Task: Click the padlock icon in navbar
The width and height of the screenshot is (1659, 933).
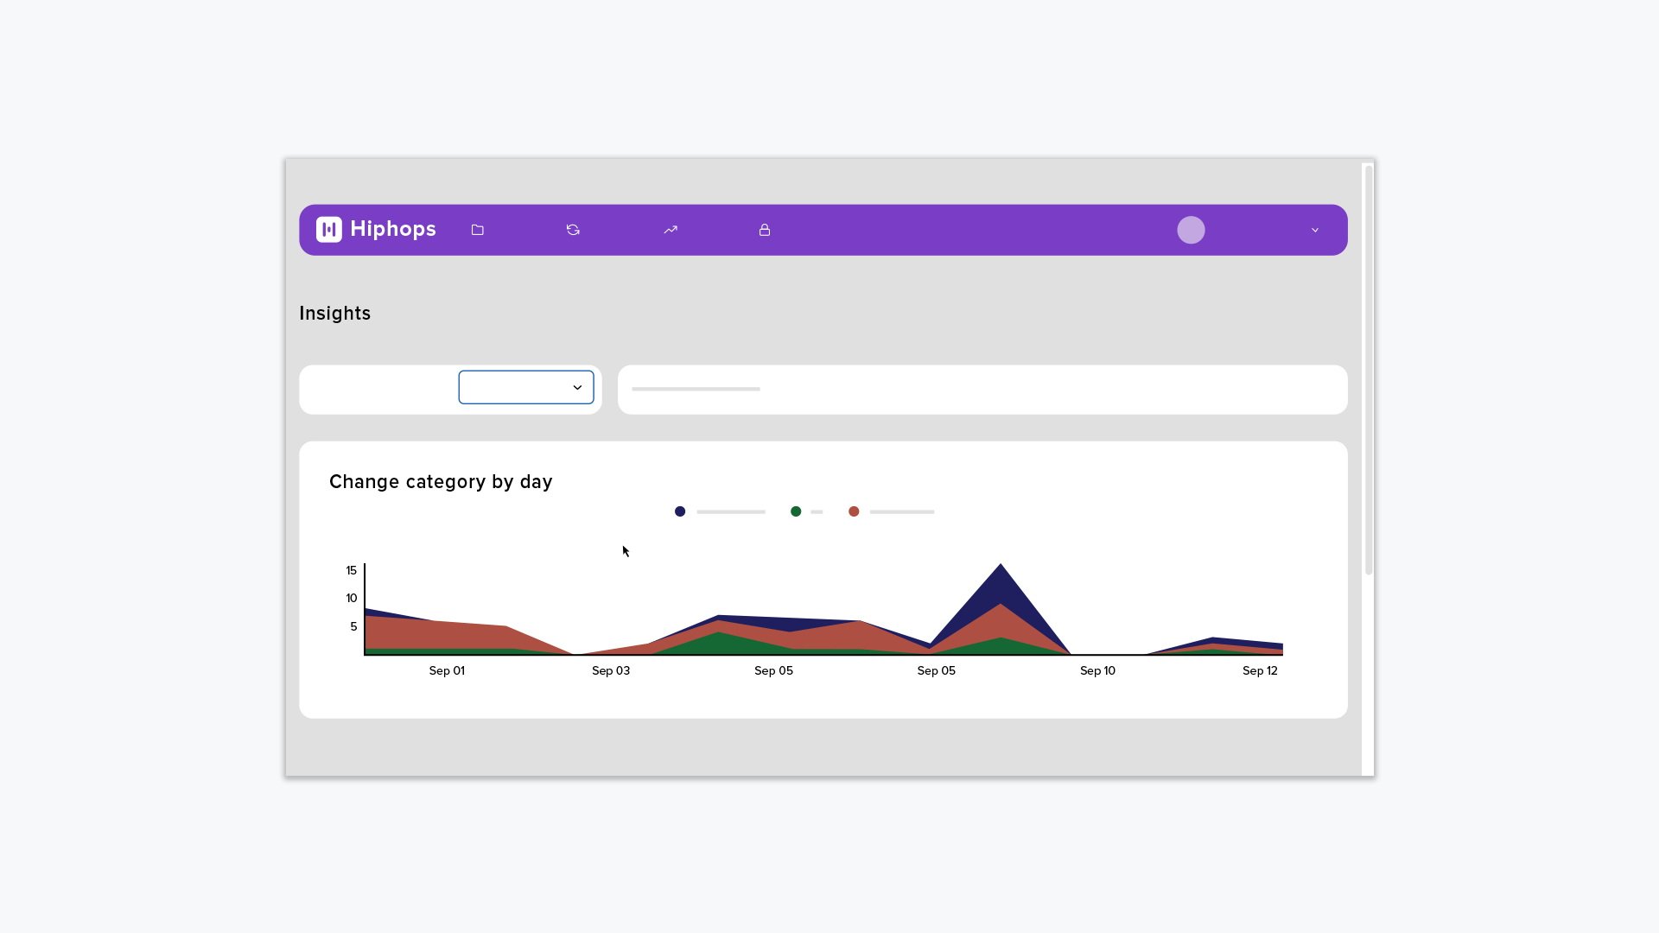Action: coord(765,230)
